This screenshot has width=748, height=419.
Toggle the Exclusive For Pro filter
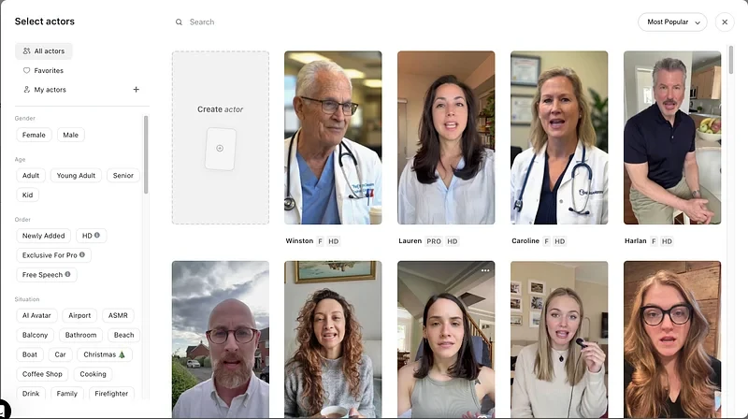(53, 255)
